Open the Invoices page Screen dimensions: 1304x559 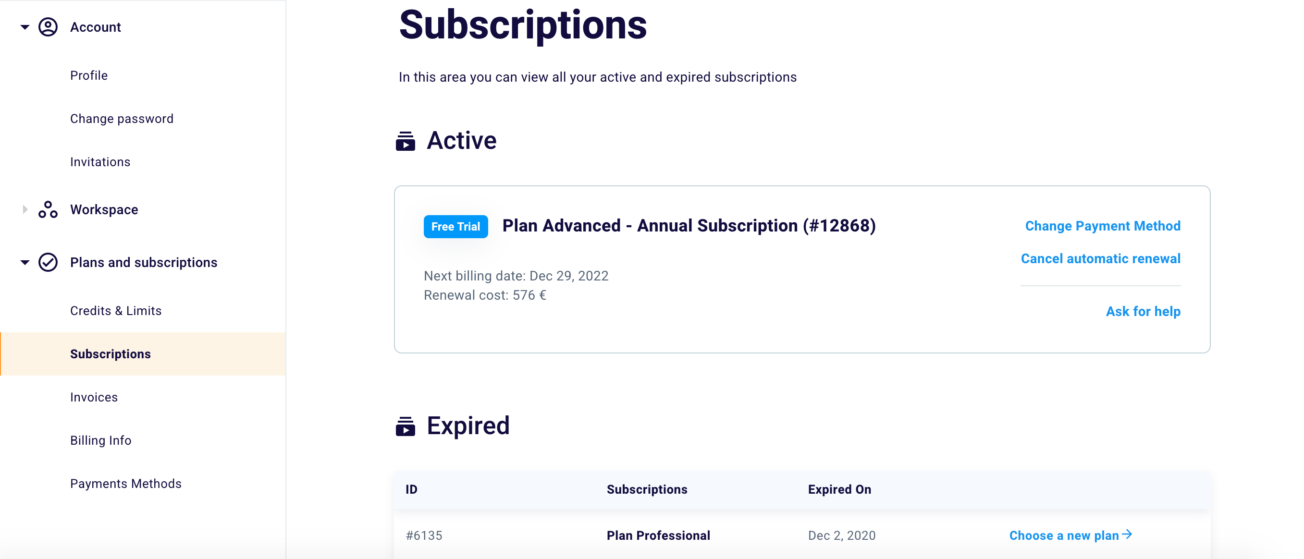click(x=94, y=397)
